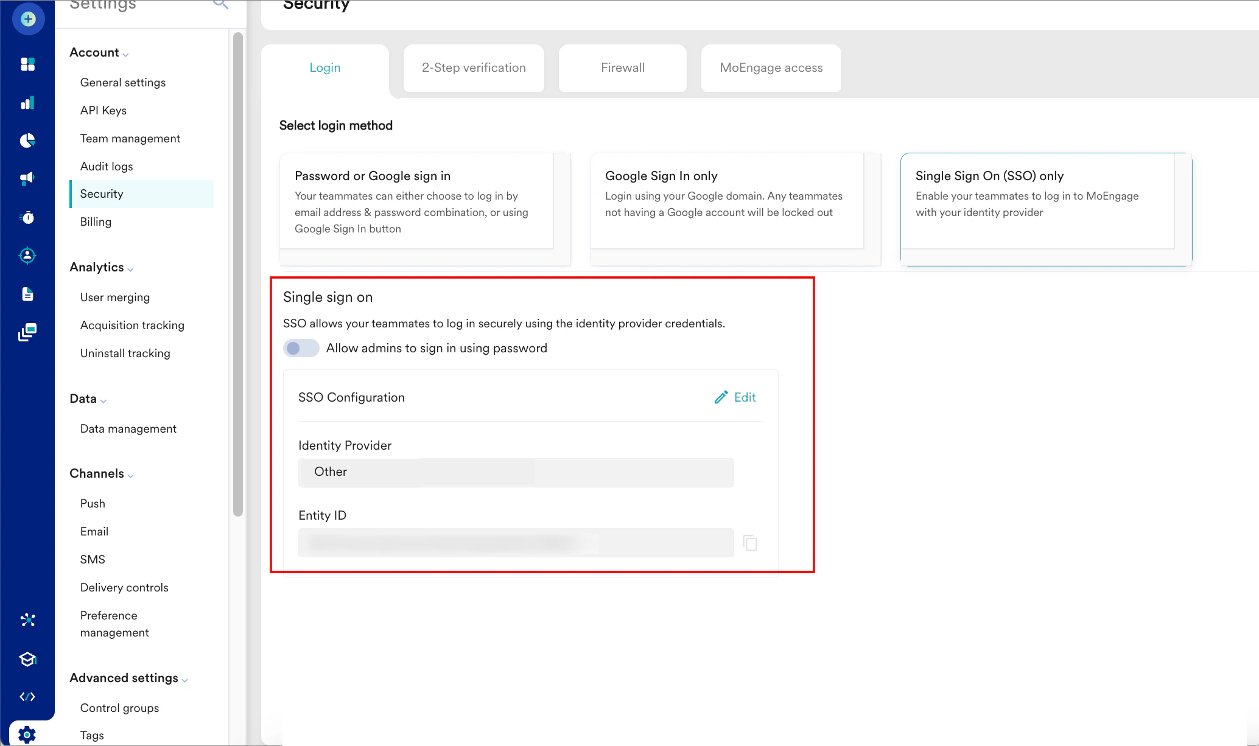Viewport: 1259px width, 746px height.
Task: Open Audit logs settings page
Action: [107, 166]
